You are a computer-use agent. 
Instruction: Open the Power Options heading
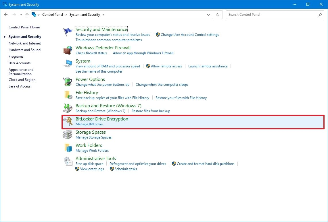[x=90, y=79]
